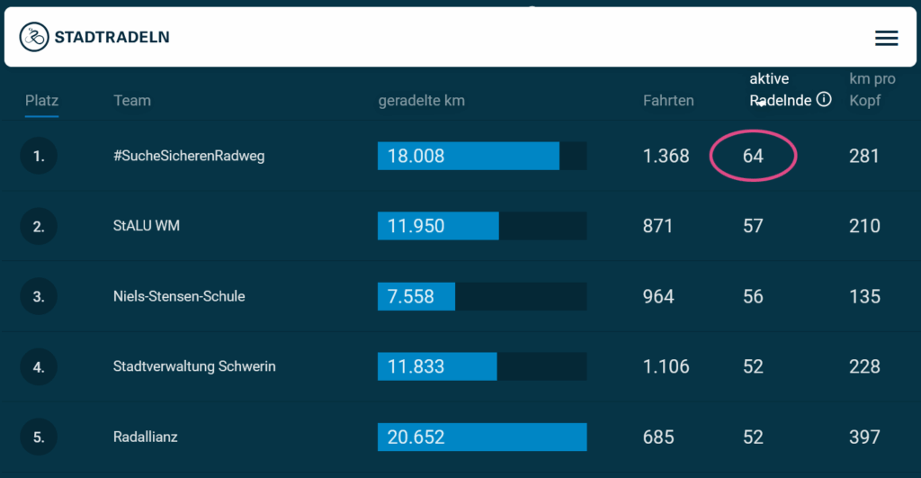This screenshot has height=478, width=921.
Task: Select rank badge 1.
Action: click(39, 156)
